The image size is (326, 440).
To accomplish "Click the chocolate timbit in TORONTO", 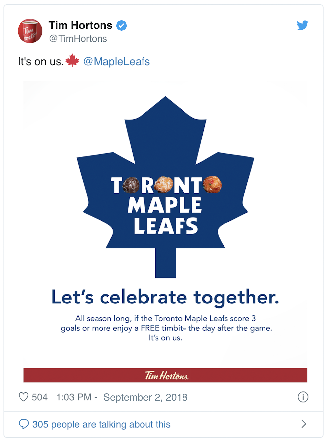I will coord(131,185).
